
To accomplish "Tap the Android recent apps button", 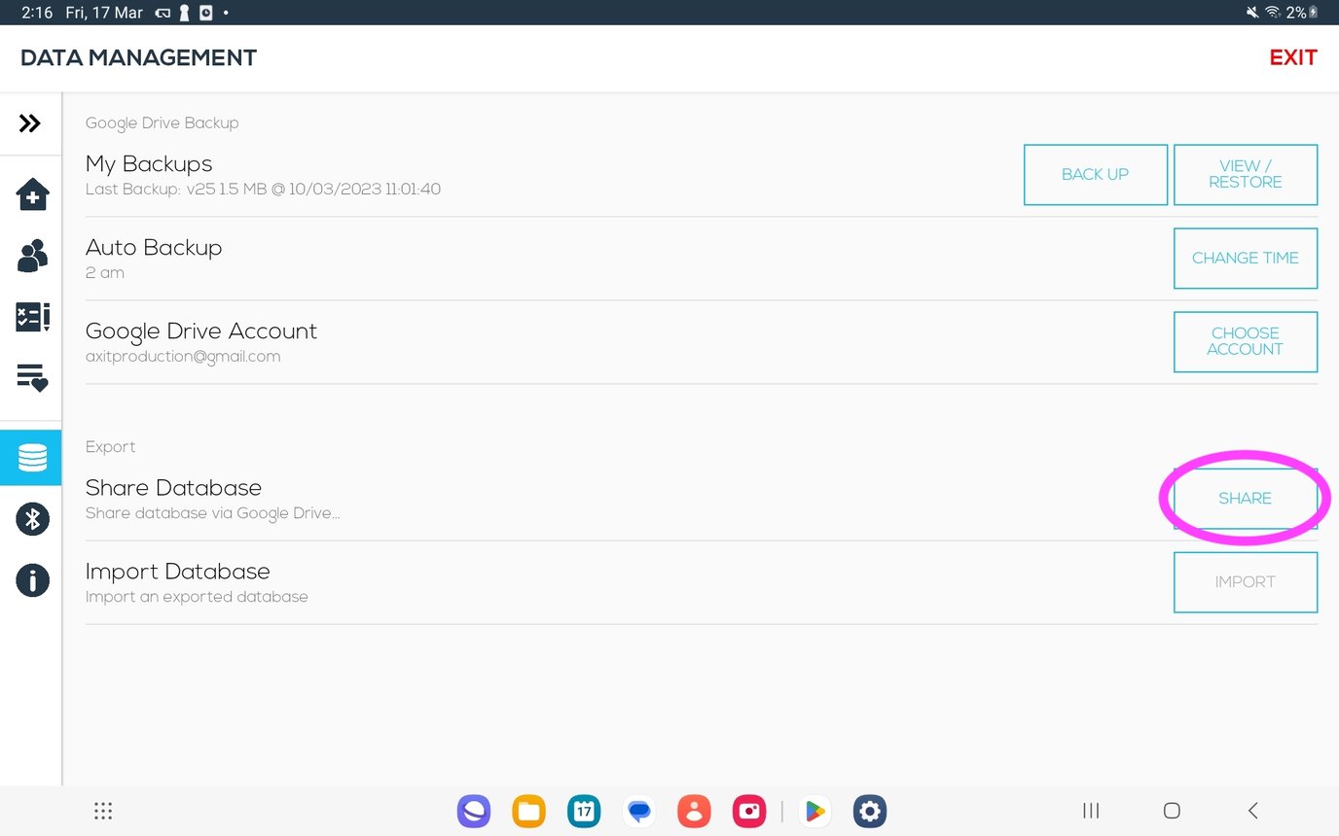I will [1091, 811].
